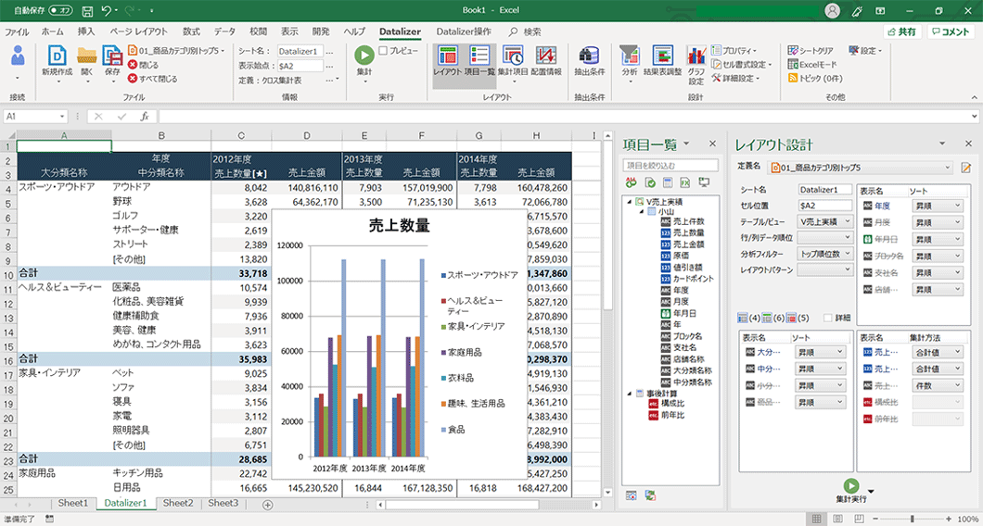Check the 詳細 checkbox in layout panel

pyautogui.click(x=829, y=318)
